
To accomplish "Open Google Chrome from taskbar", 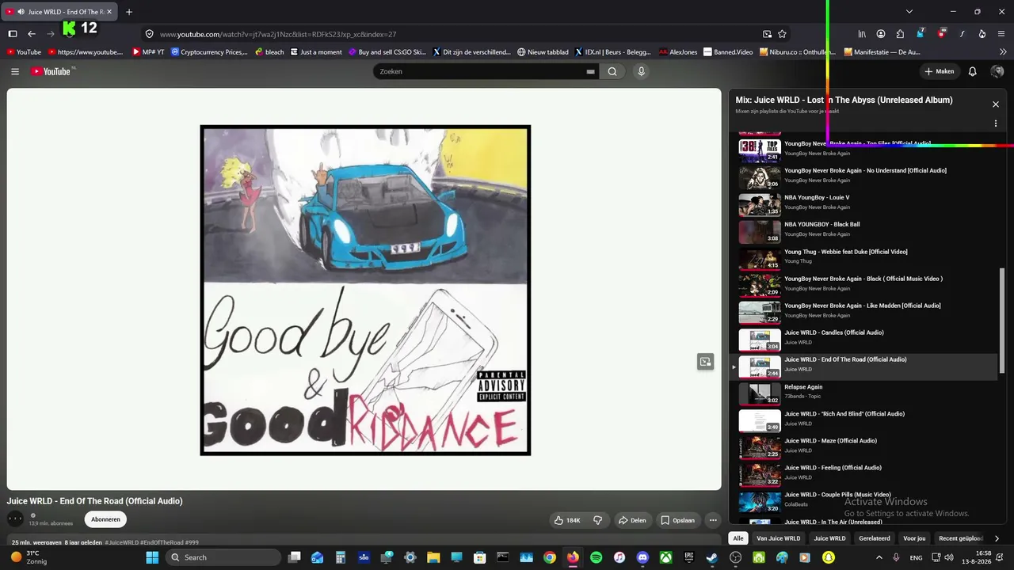I will tap(550, 557).
